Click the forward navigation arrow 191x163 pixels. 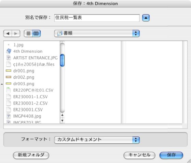16,33
